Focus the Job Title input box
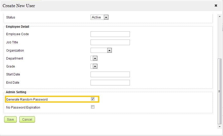Screen dimensions: 223x136 [110, 42]
